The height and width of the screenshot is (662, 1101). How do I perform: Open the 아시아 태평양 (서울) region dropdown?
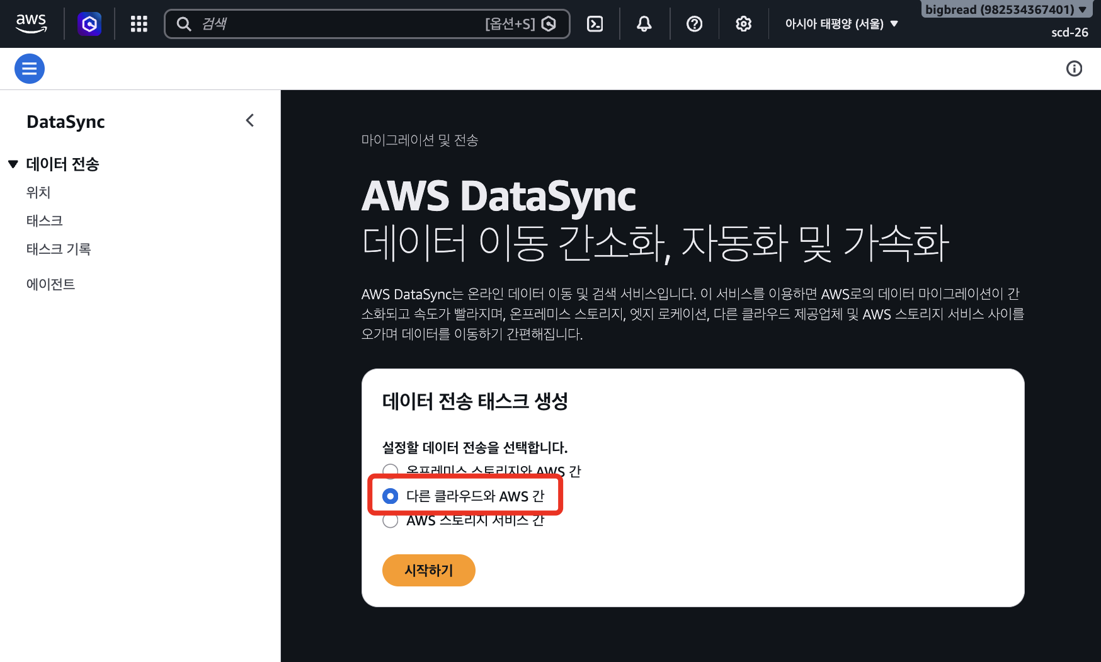pos(841,24)
